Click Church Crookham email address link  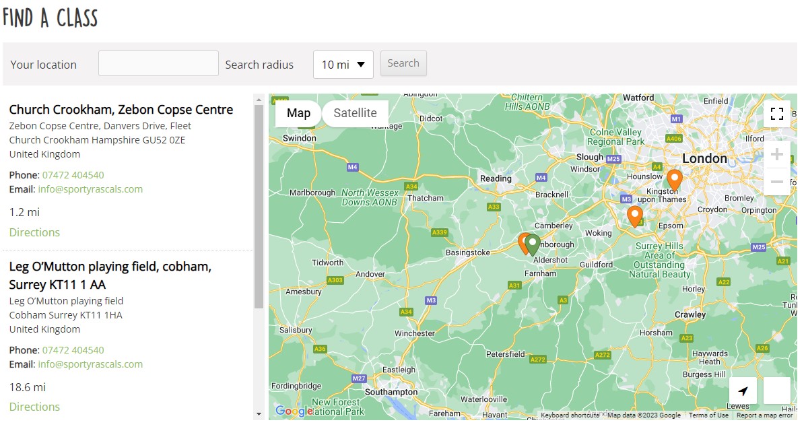90,189
